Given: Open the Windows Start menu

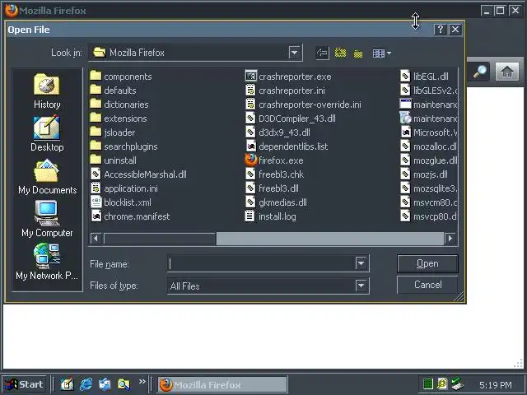Looking at the screenshot, I should (x=24, y=384).
